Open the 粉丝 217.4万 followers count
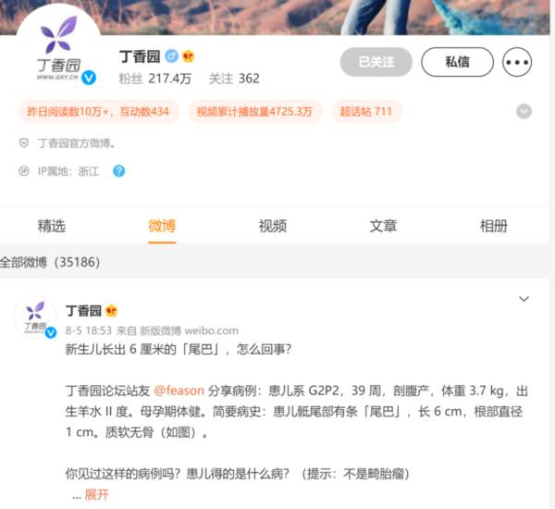Screen dimensions: 555x509 [155, 79]
